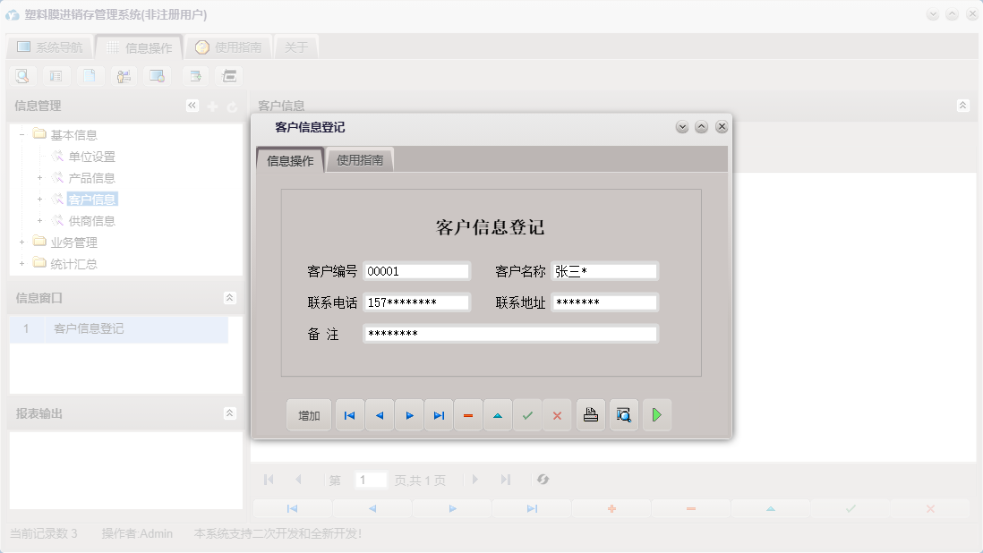Click the 客户编号 input field
This screenshot has width=983, height=553.
417,270
